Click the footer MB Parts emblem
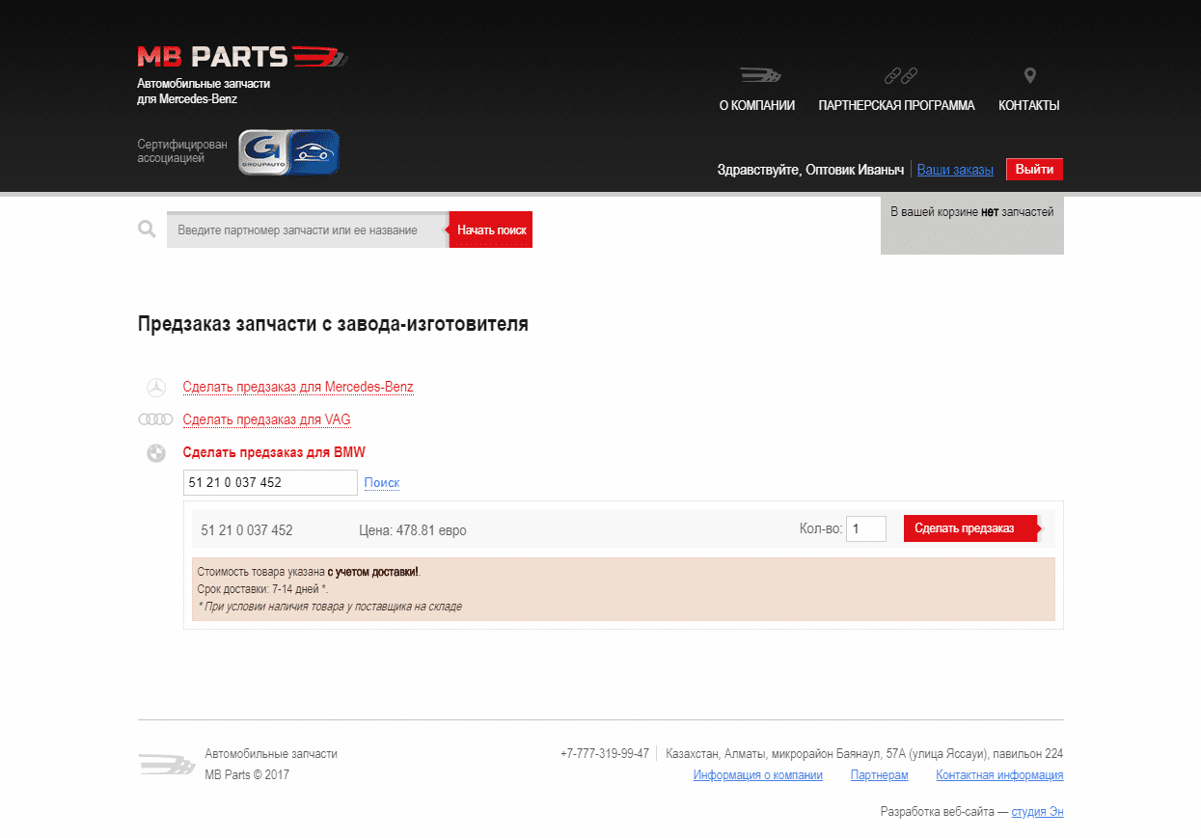The height and width of the screenshot is (838, 1201). pos(166,764)
